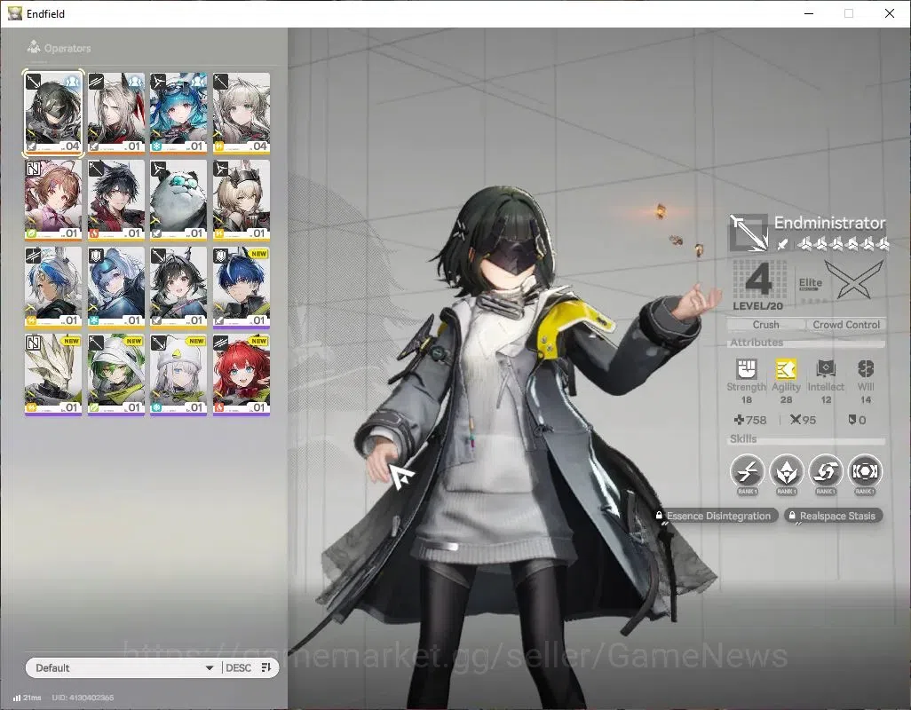Image resolution: width=911 pixels, height=710 pixels.
Task: Select the masked Endministrator operator card
Action: 53,114
